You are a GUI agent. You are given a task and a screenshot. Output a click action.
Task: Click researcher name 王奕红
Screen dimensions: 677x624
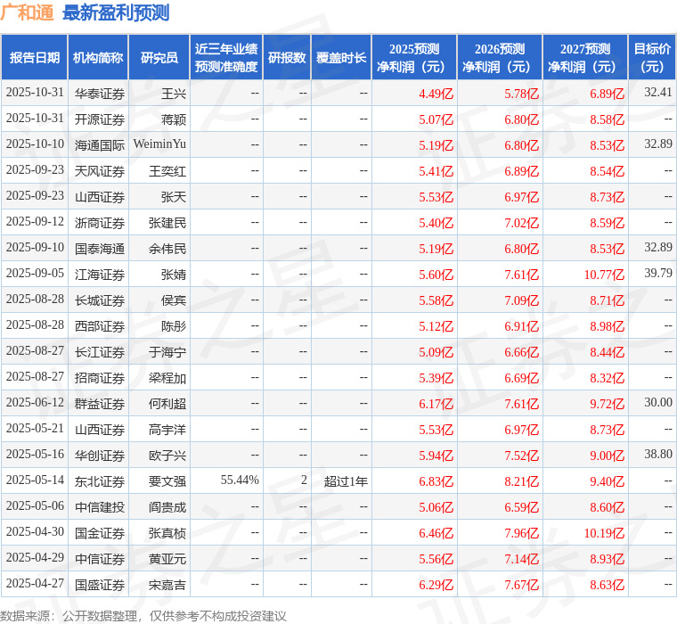[x=167, y=171]
